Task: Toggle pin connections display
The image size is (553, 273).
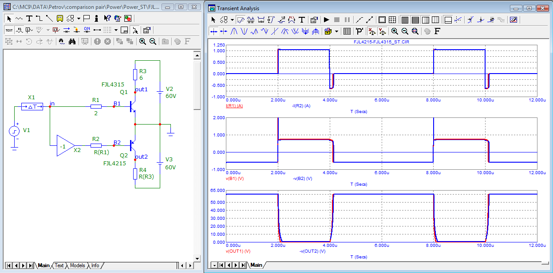Action: pos(97,30)
